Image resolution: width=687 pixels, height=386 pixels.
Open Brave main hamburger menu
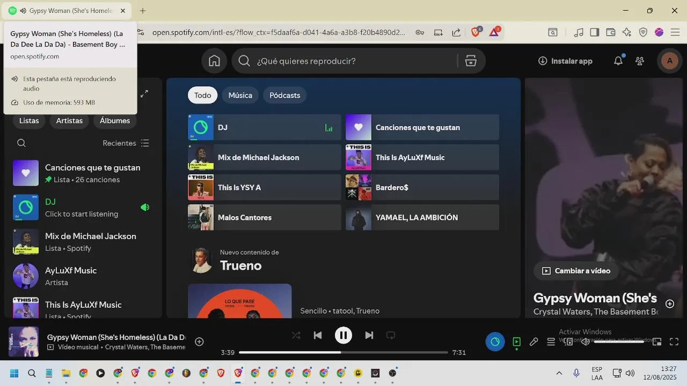pyautogui.click(x=675, y=32)
